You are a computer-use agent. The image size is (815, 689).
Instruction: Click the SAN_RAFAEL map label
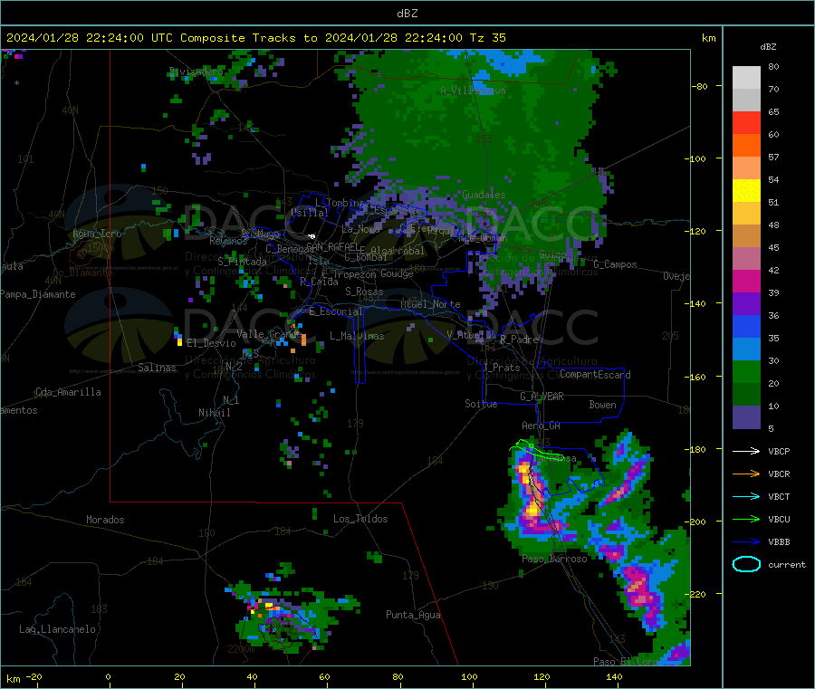(332, 246)
